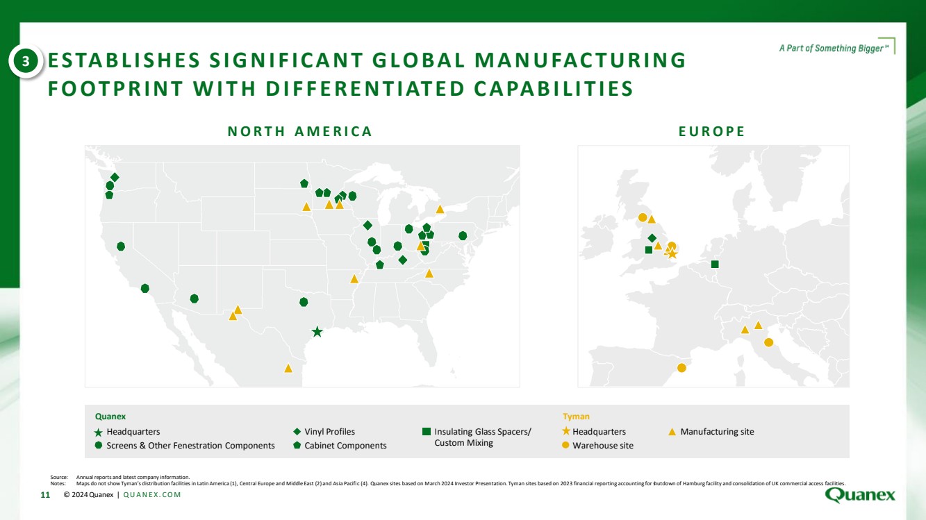This screenshot has width=926, height=520.
Task: Click the yellow Tyman headquarters star on Europe map
Action: tap(672, 254)
